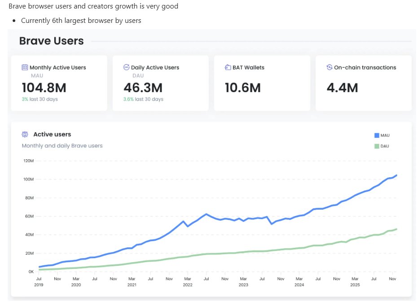Screen dimensions: 417x303
Task: Click the On-chain transactions icon
Action: pos(329,67)
